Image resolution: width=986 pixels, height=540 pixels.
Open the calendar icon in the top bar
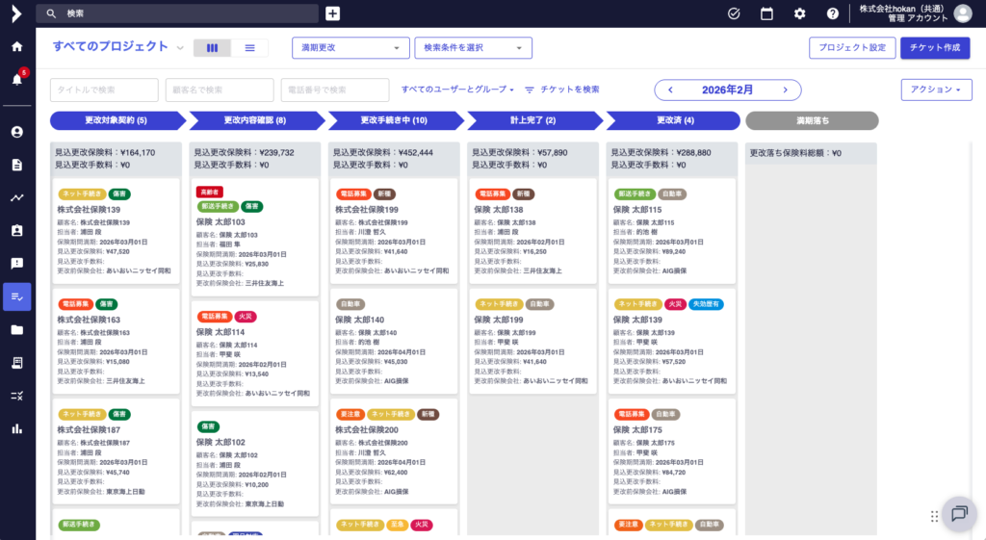[766, 13]
